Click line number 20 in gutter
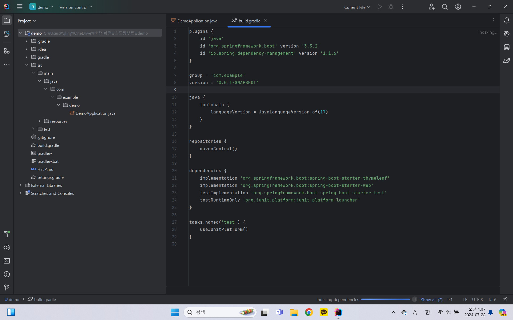This screenshot has width=513, height=320. click(x=174, y=171)
